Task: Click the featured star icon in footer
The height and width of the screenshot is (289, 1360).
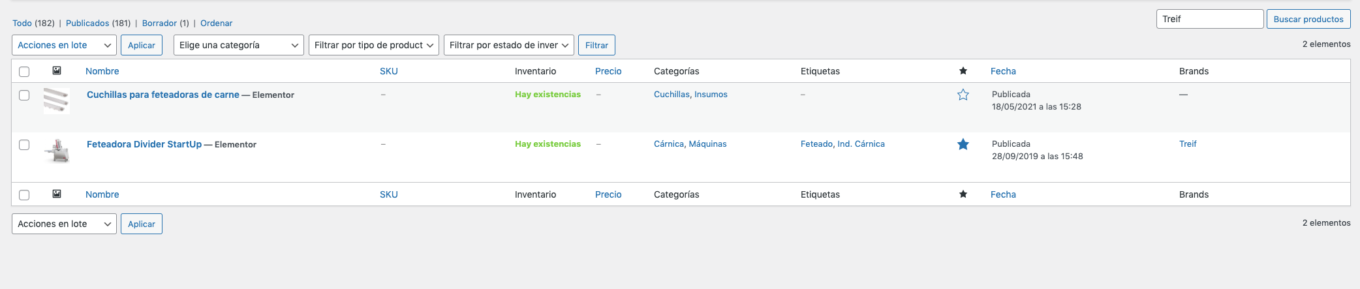Action: [963, 194]
